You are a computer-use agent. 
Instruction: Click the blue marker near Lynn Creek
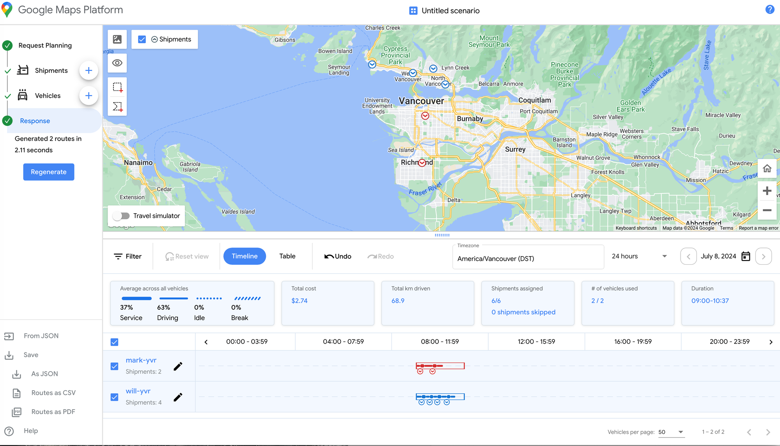433,69
